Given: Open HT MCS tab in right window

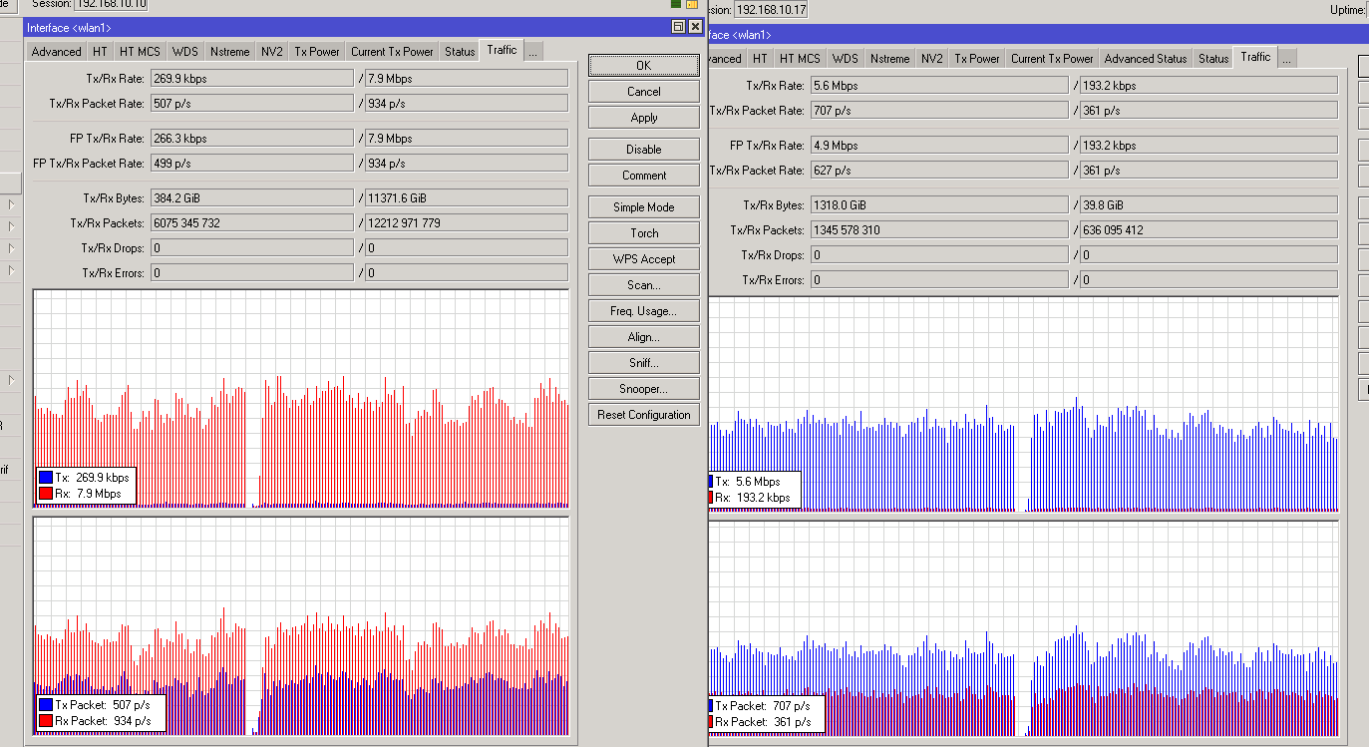Looking at the screenshot, I should [800, 59].
